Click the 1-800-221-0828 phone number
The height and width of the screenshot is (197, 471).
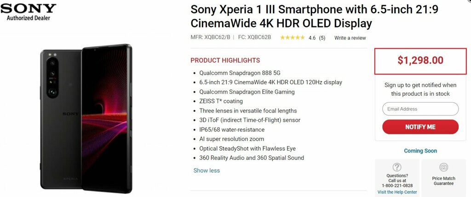(x=397, y=186)
